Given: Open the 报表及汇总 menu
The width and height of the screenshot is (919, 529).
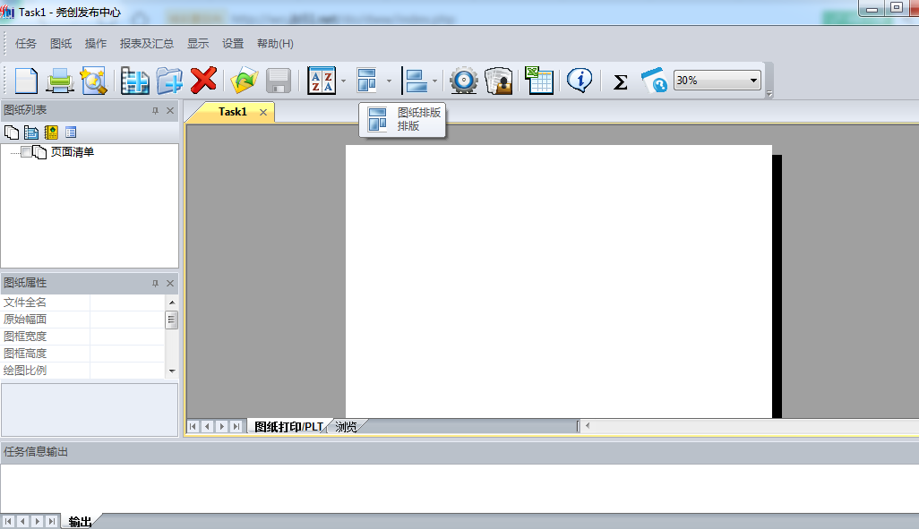Looking at the screenshot, I should pos(147,44).
